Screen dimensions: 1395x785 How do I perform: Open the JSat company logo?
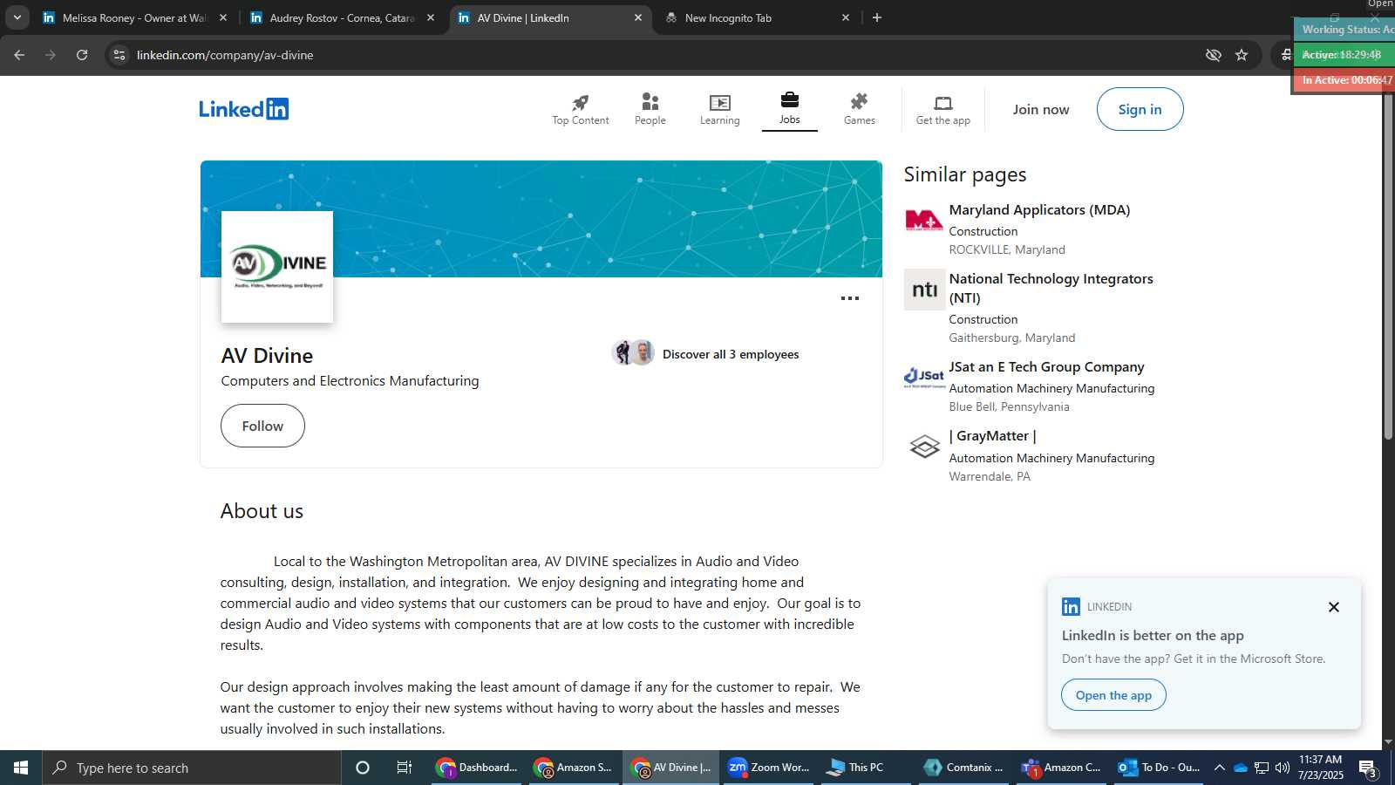924,378
